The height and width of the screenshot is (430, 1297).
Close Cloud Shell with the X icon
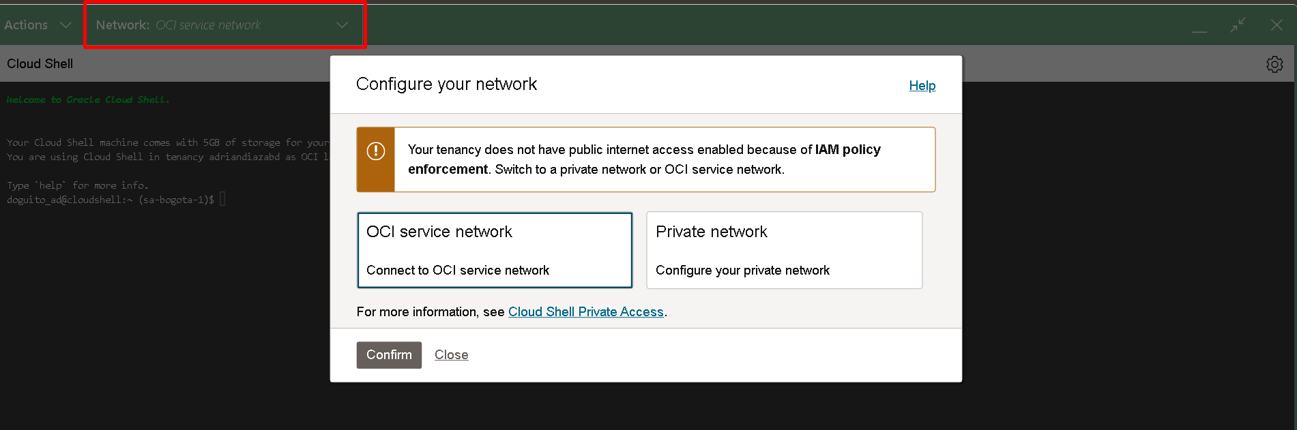tap(1277, 25)
